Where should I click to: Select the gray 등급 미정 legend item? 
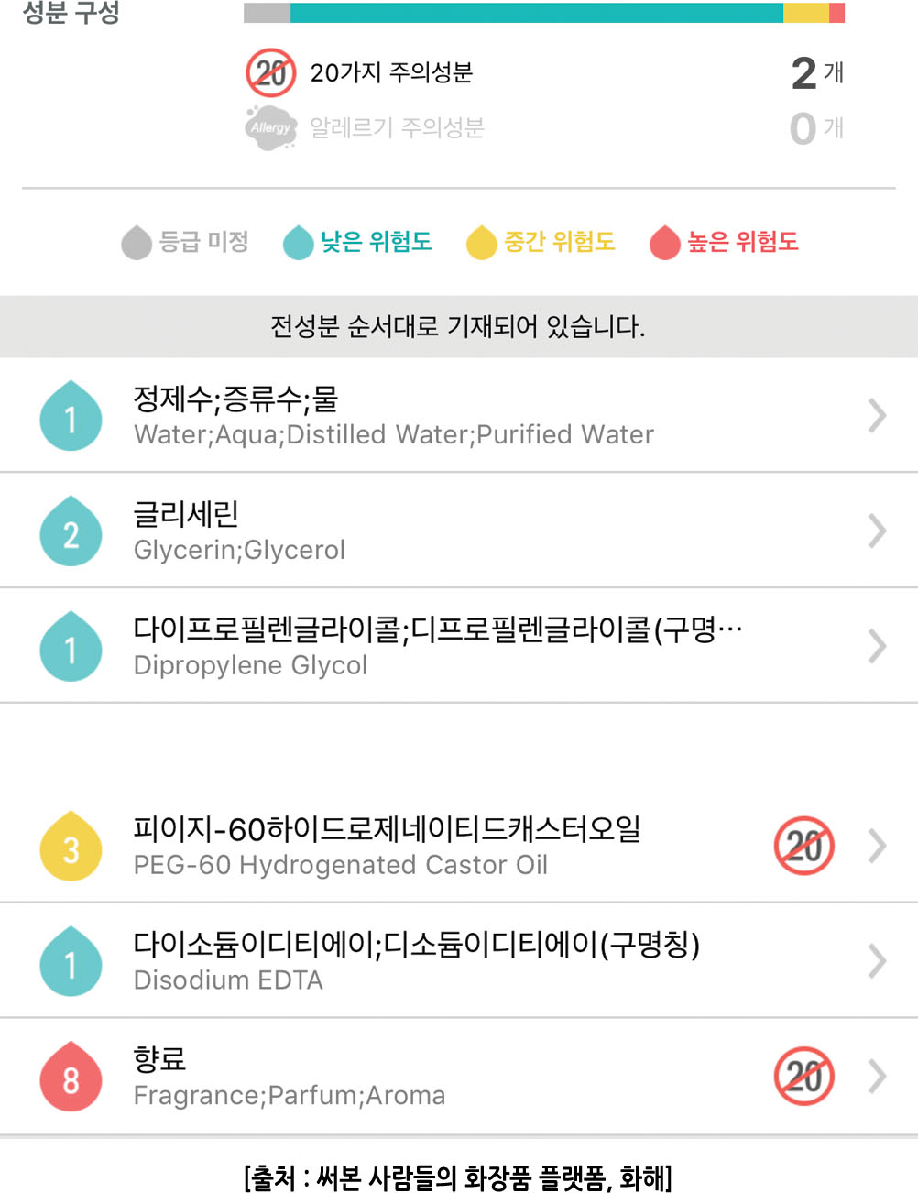tap(186, 242)
